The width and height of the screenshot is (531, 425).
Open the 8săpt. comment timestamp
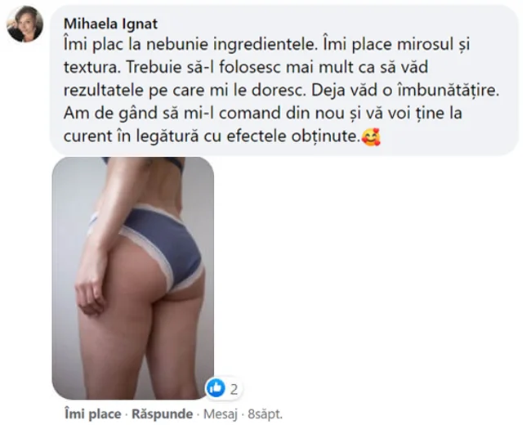point(265,414)
